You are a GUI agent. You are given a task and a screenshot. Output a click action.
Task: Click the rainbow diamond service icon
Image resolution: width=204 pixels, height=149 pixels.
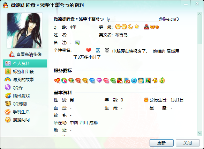pos(71,80)
